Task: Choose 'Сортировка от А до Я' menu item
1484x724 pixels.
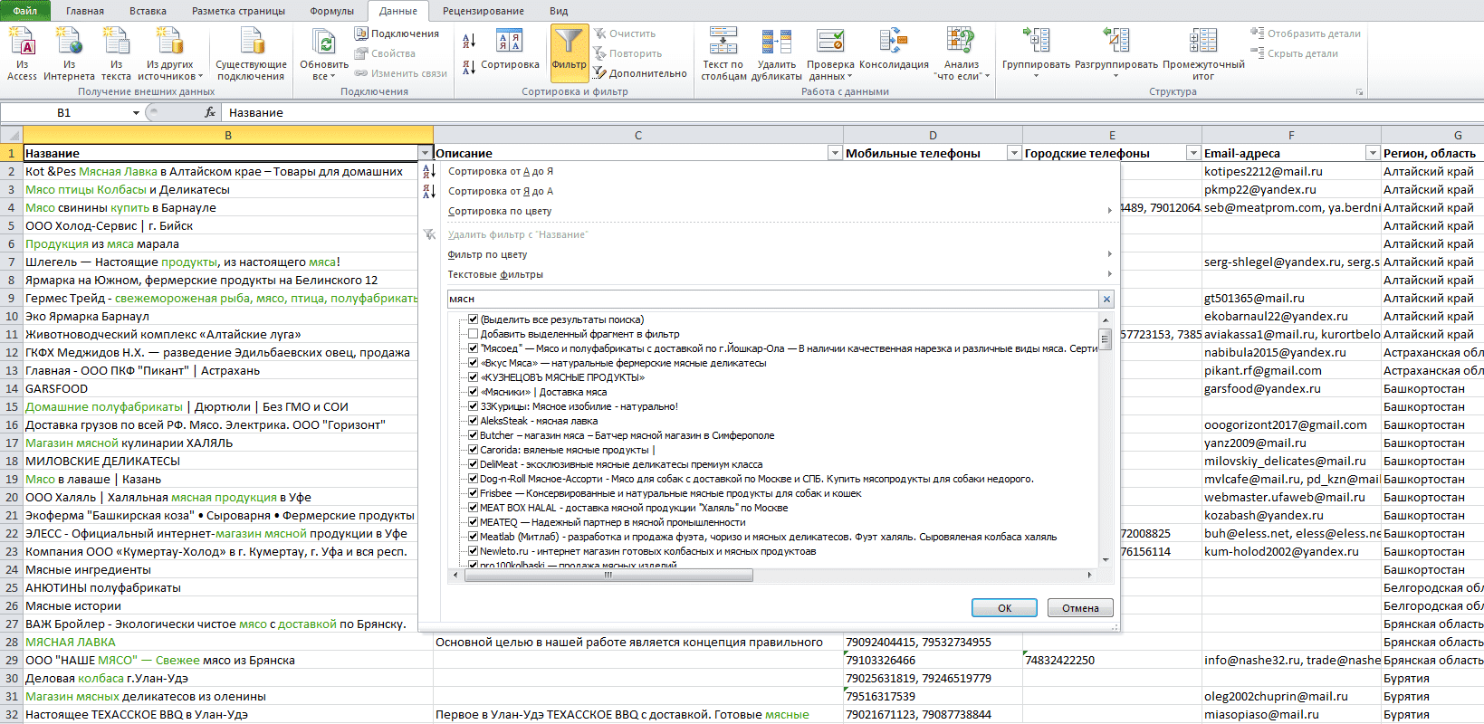Action: coord(501,171)
